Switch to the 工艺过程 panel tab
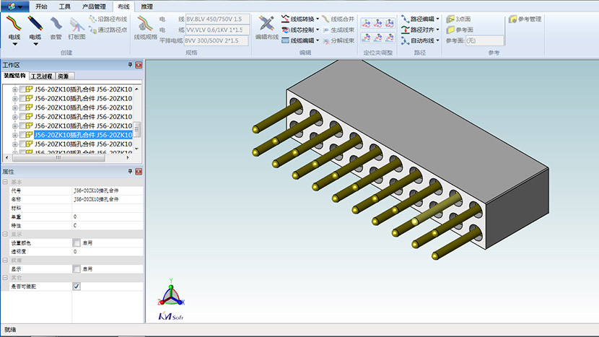This screenshot has width=599, height=337. click(41, 76)
